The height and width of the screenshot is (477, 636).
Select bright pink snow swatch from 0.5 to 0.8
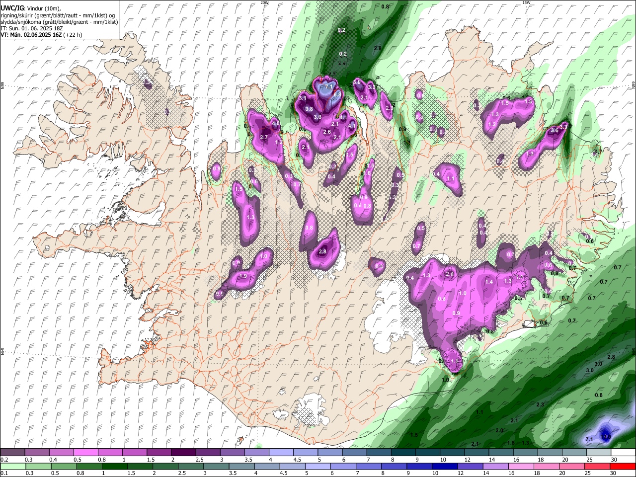(85, 453)
